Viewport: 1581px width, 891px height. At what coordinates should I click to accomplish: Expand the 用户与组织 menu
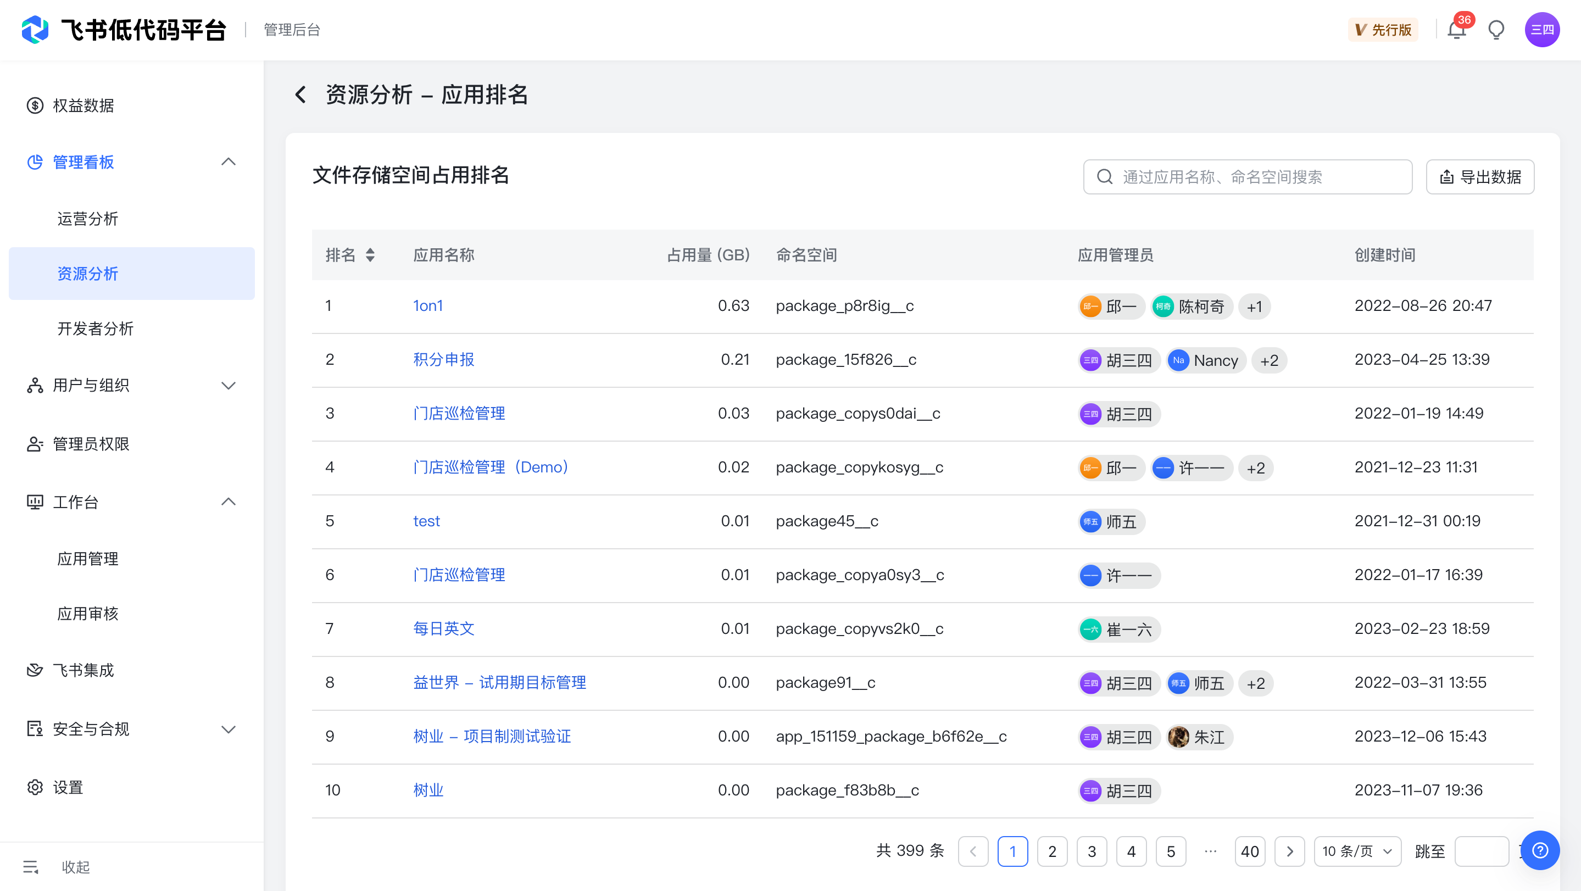click(229, 386)
